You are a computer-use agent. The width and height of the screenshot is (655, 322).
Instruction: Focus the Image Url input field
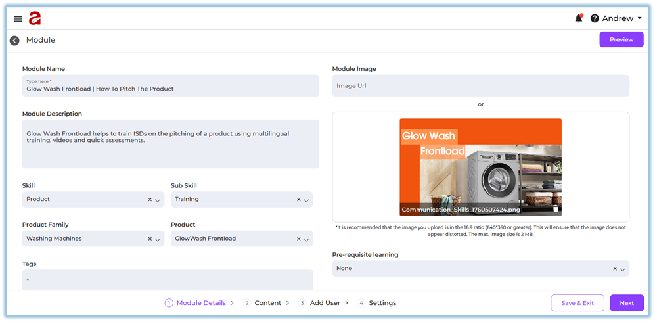click(480, 85)
